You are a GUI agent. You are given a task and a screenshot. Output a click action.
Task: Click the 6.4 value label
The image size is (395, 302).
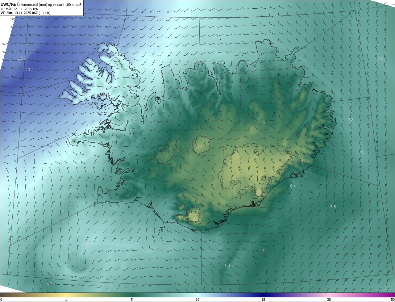point(293,186)
